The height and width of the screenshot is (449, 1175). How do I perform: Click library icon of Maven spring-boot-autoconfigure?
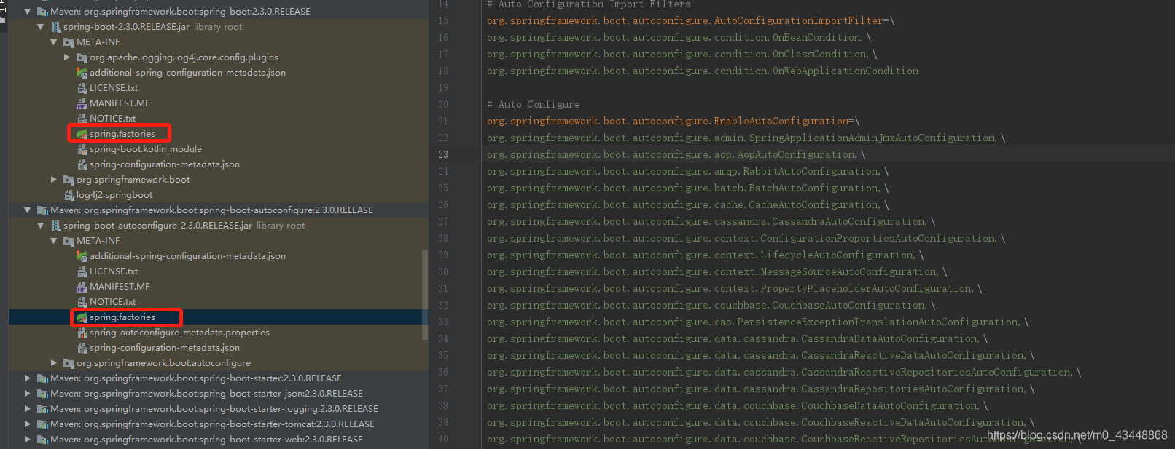(42, 210)
